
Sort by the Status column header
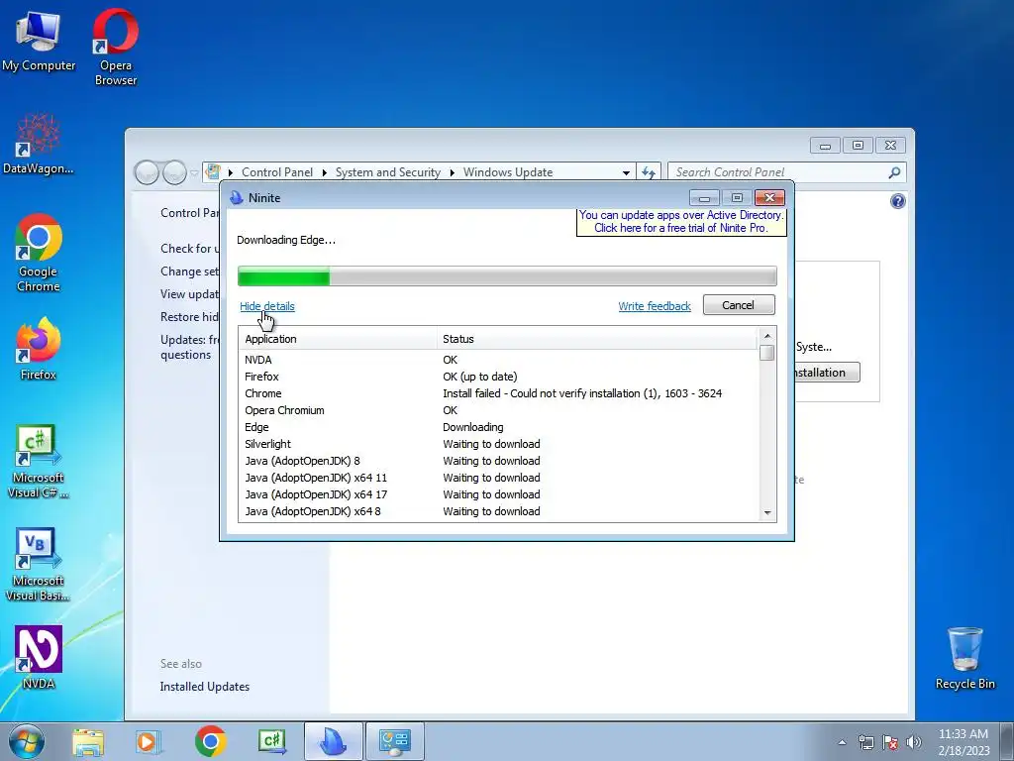pyautogui.click(x=596, y=339)
